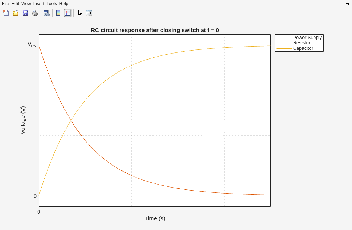Insert a colorbar from the toolbar
Image resolution: width=352 pixels, height=230 pixels.
coord(58,13)
